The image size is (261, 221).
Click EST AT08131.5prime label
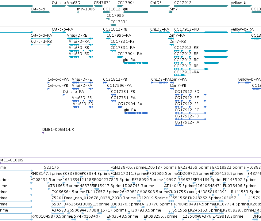pos(46,180)
